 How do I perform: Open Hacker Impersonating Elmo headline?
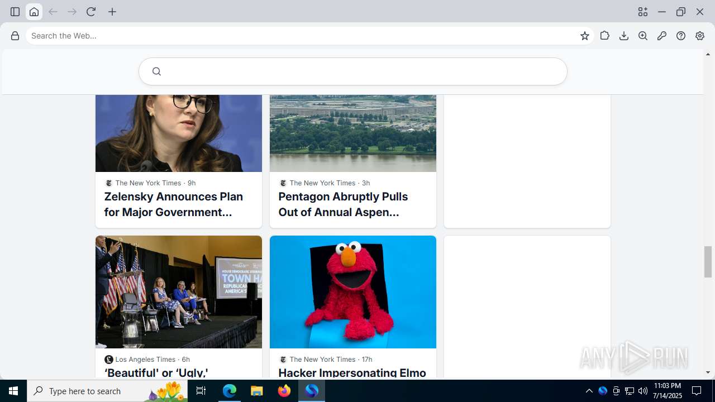pyautogui.click(x=352, y=372)
